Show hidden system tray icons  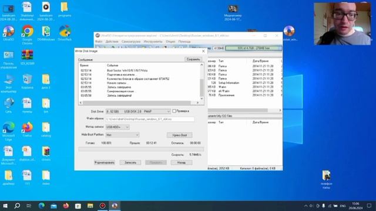305,206
